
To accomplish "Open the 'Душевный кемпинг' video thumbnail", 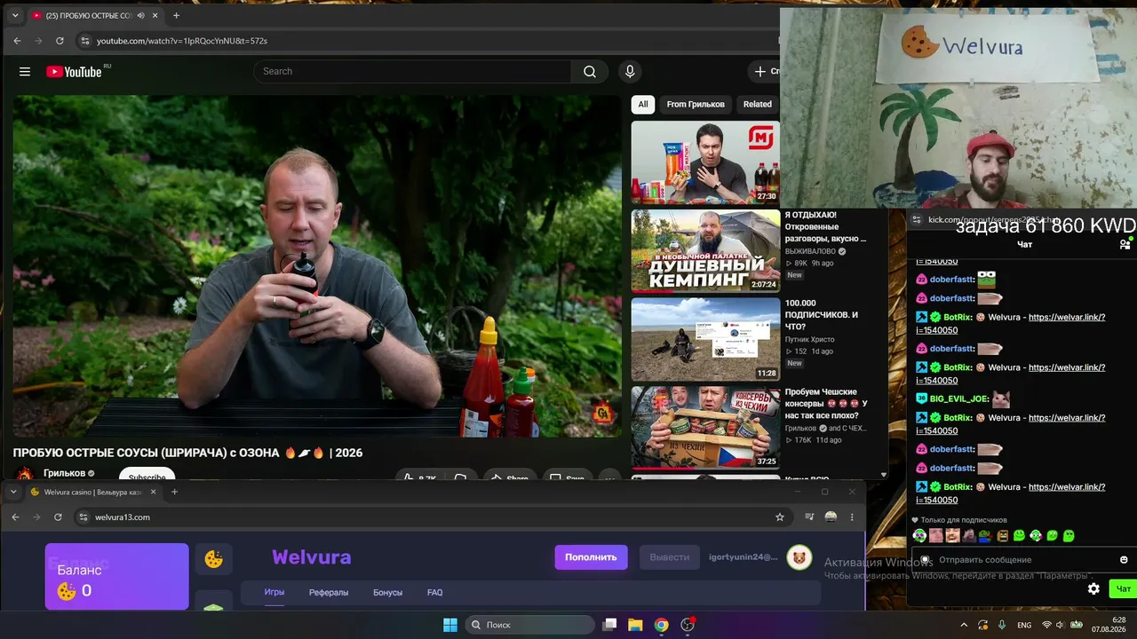I will tap(705, 251).
